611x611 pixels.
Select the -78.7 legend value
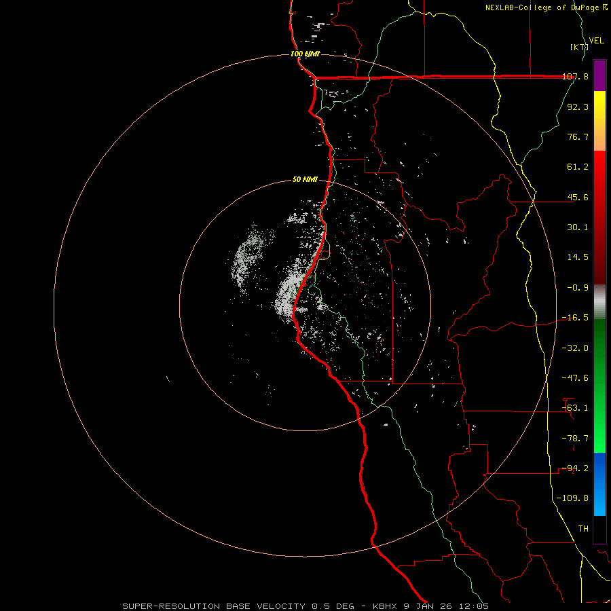click(x=575, y=439)
